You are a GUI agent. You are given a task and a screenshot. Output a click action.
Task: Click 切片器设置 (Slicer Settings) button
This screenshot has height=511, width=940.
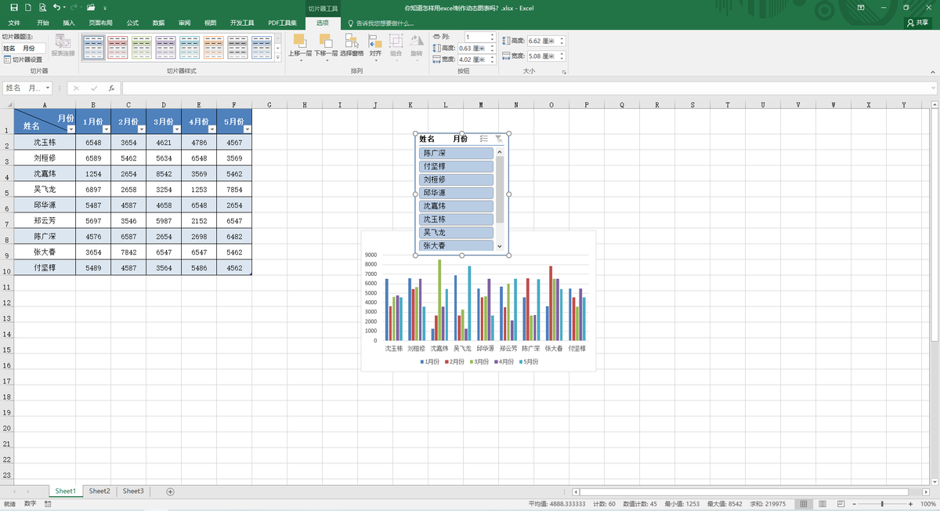coord(23,59)
